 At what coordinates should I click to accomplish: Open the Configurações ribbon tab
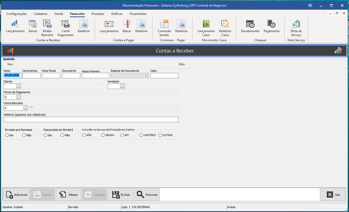(17, 14)
